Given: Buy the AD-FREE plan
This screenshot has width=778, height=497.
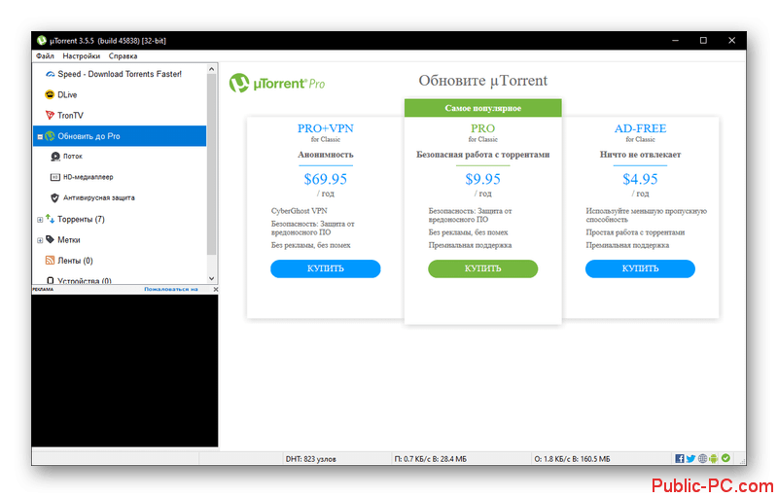Looking at the screenshot, I should [640, 268].
